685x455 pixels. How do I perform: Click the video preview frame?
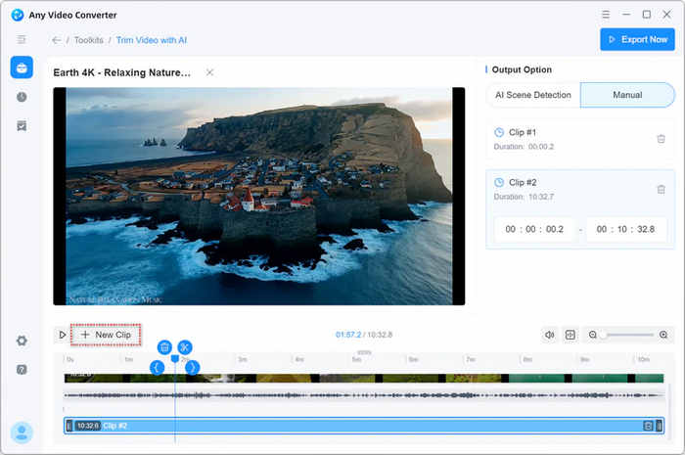[259, 196]
